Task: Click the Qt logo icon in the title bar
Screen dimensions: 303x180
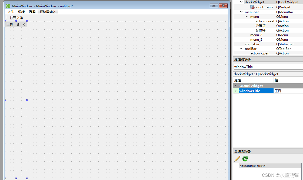Action: tap(8, 6)
